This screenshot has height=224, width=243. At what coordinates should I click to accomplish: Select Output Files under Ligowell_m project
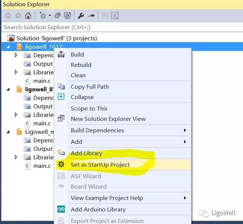click(x=43, y=149)
